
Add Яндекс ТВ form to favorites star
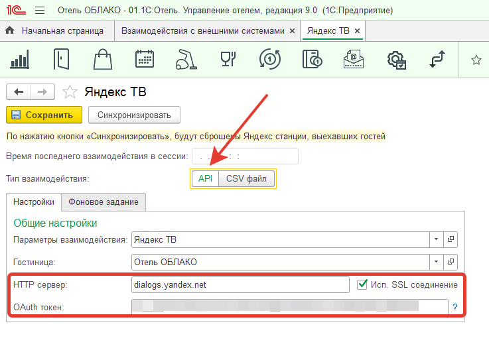click(x=70, y=92)
